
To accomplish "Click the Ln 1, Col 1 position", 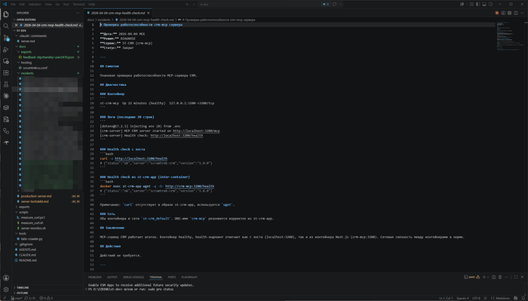I will pos(446,298).
